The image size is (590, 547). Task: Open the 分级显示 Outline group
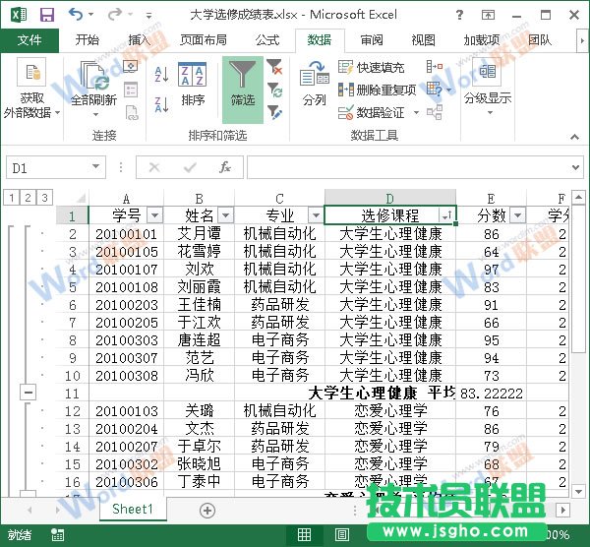click(x=488, y=88)
